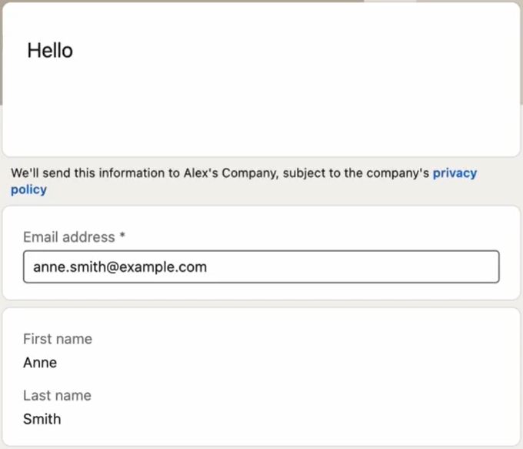Click the word "policy" on second line
The width and height of the screenshot is (523, 449).
click(x=28, y=189)
